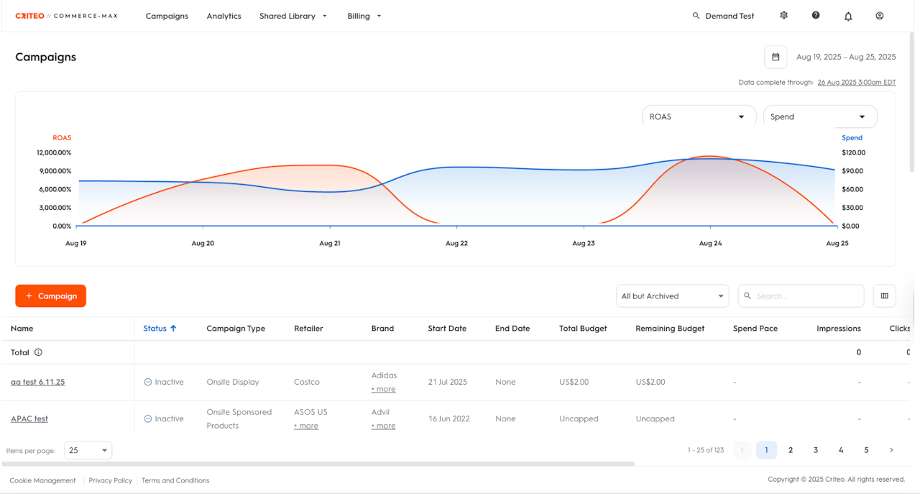Click the info icon beside Total
The height and width of the screenshot is (494, 920).
[x=38, y=352]
